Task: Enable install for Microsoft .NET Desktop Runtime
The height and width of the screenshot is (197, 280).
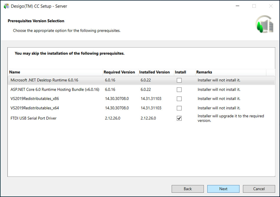Action: [179, 80]
